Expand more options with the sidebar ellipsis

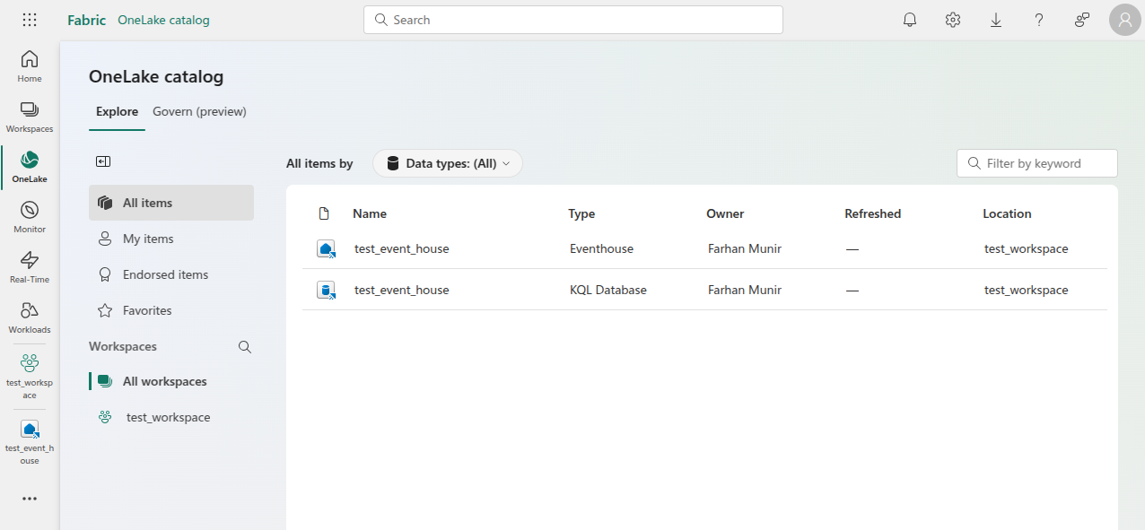tap(29, 499)
